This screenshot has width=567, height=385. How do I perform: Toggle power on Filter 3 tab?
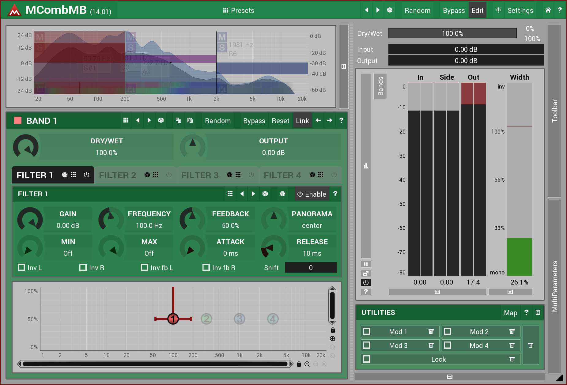pos(251,175)
